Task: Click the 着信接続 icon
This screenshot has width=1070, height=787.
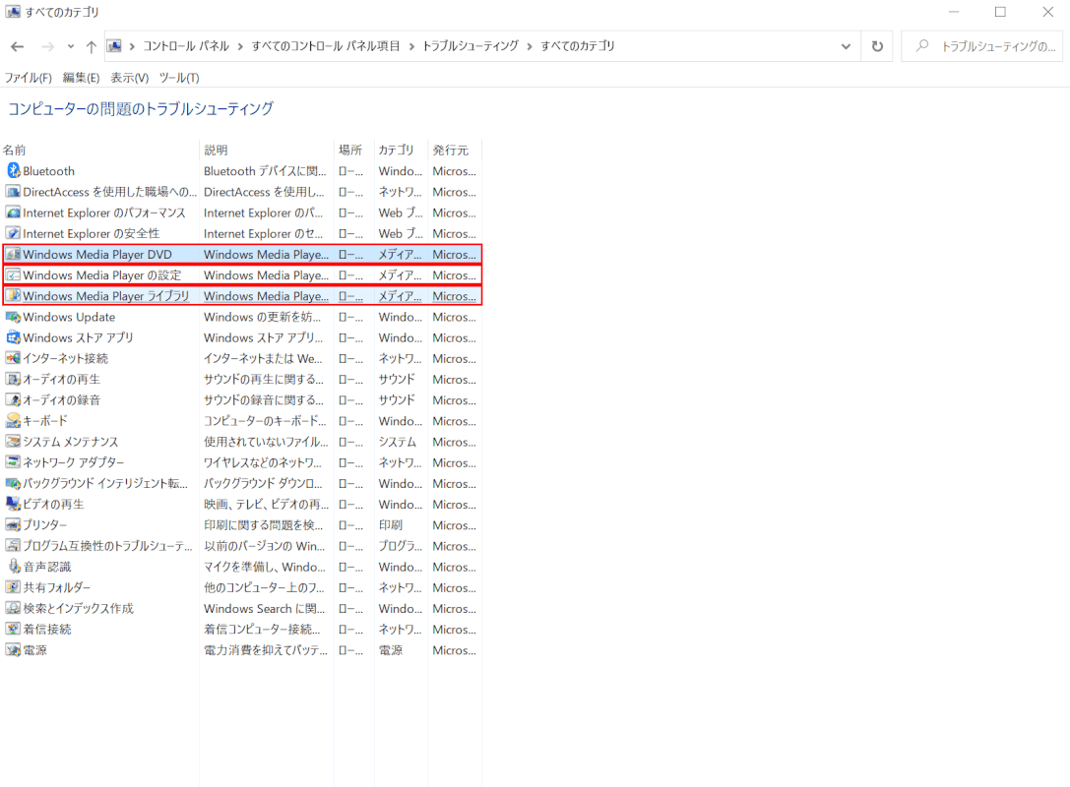Action: coord(13,629)
